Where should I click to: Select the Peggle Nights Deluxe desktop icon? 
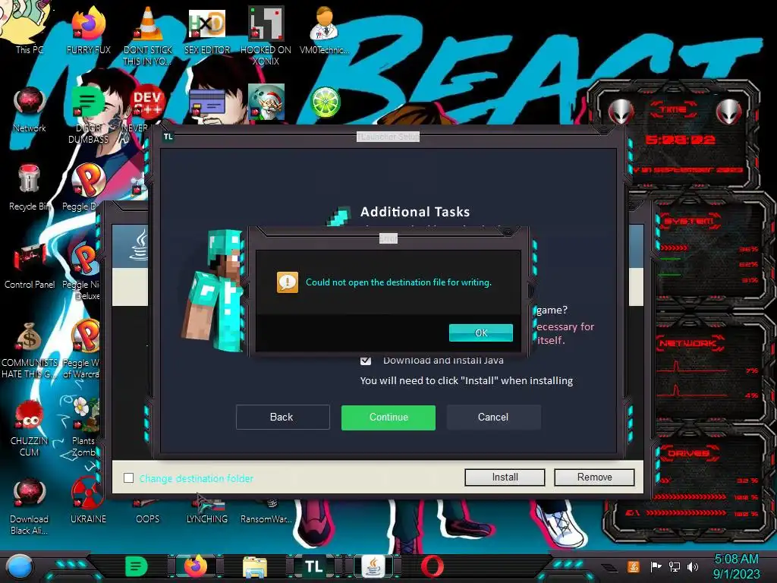(83, 270)
